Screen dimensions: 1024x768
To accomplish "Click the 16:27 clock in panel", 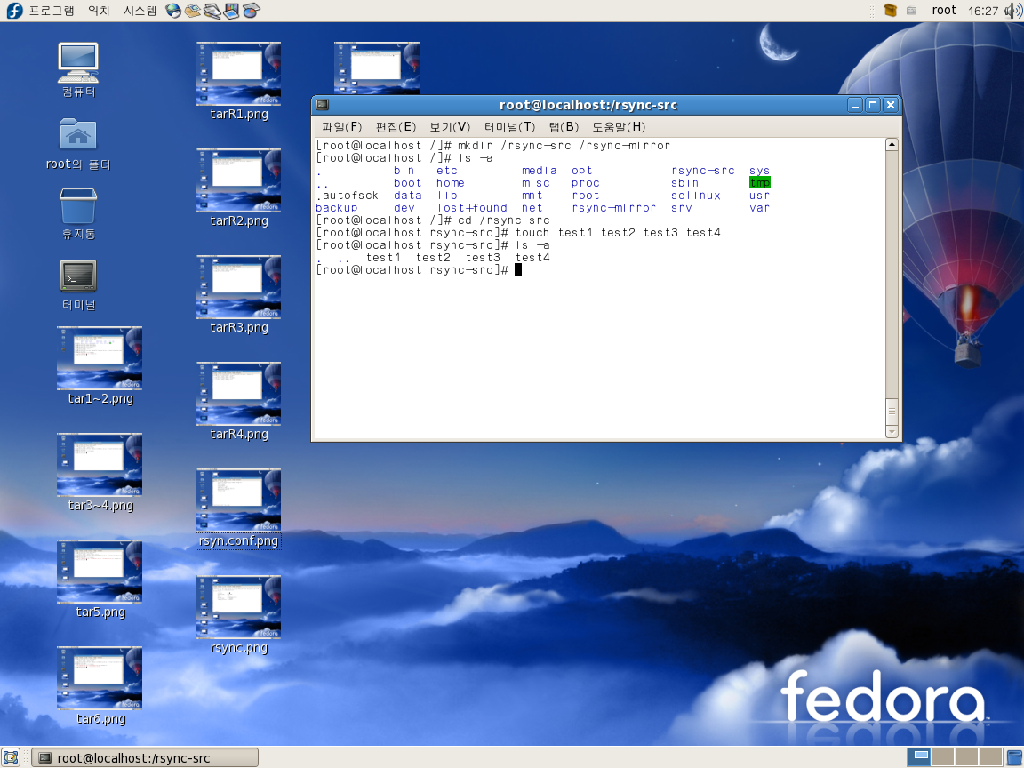I will pyautogui.click(x=983, y=11).
